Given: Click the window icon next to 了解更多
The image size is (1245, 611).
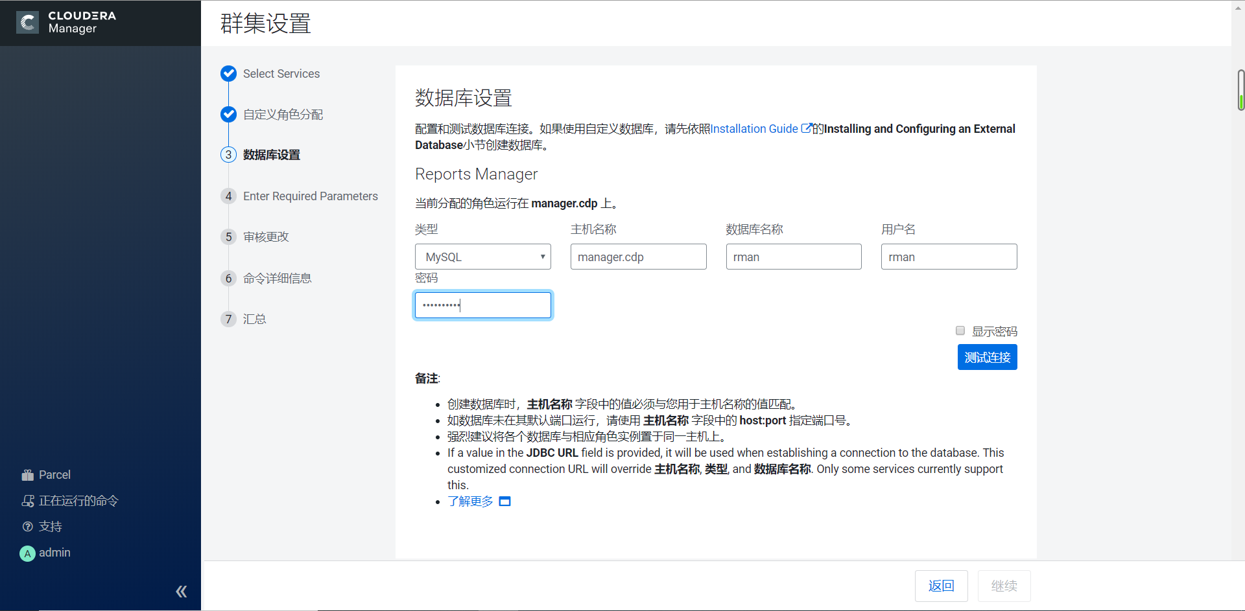Looking at the screenshot, I should (x=505, y=501).
